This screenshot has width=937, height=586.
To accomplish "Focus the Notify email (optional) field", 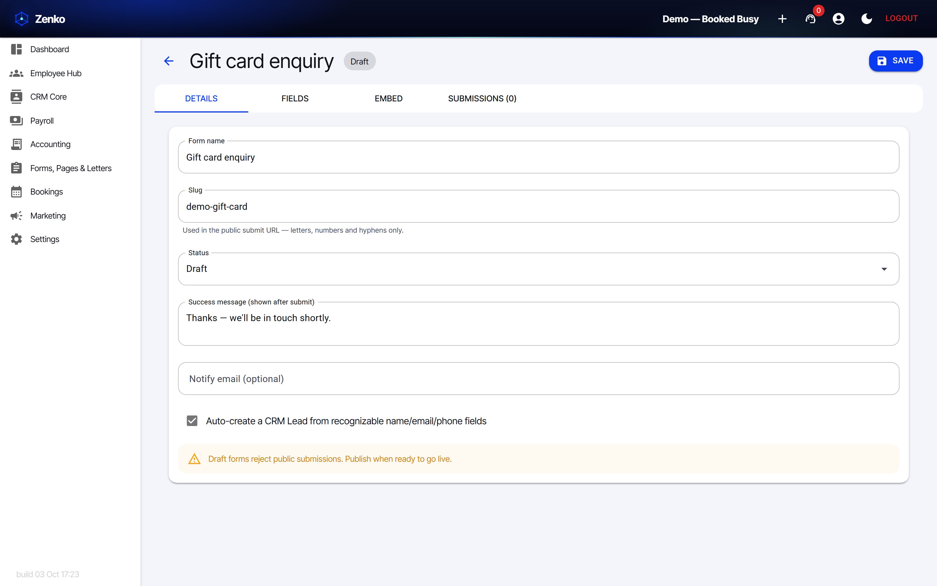I will 538,379.
